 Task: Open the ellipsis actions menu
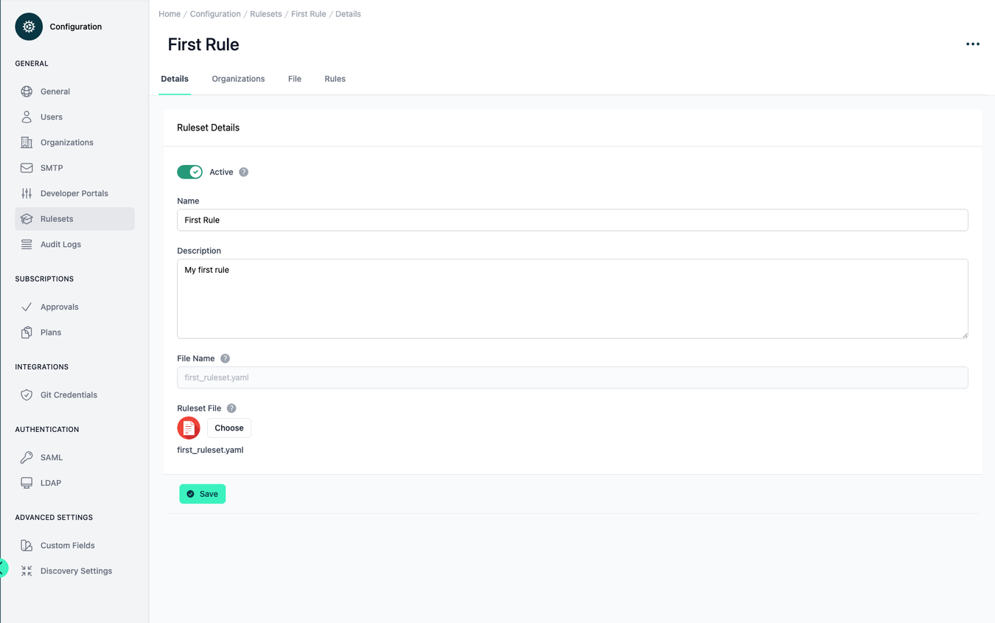tap(973, 43)
